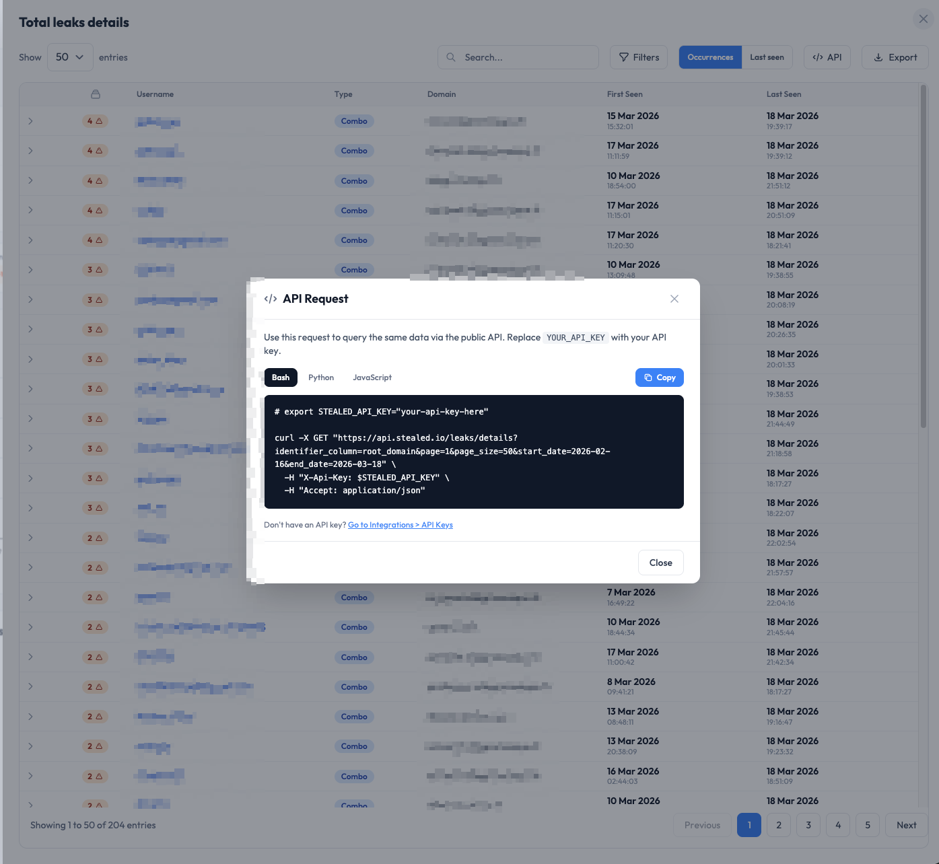Viewport: 939px width, 864px height.
Task: Switch to the JavaScript code tab
Action: [372, 377]
